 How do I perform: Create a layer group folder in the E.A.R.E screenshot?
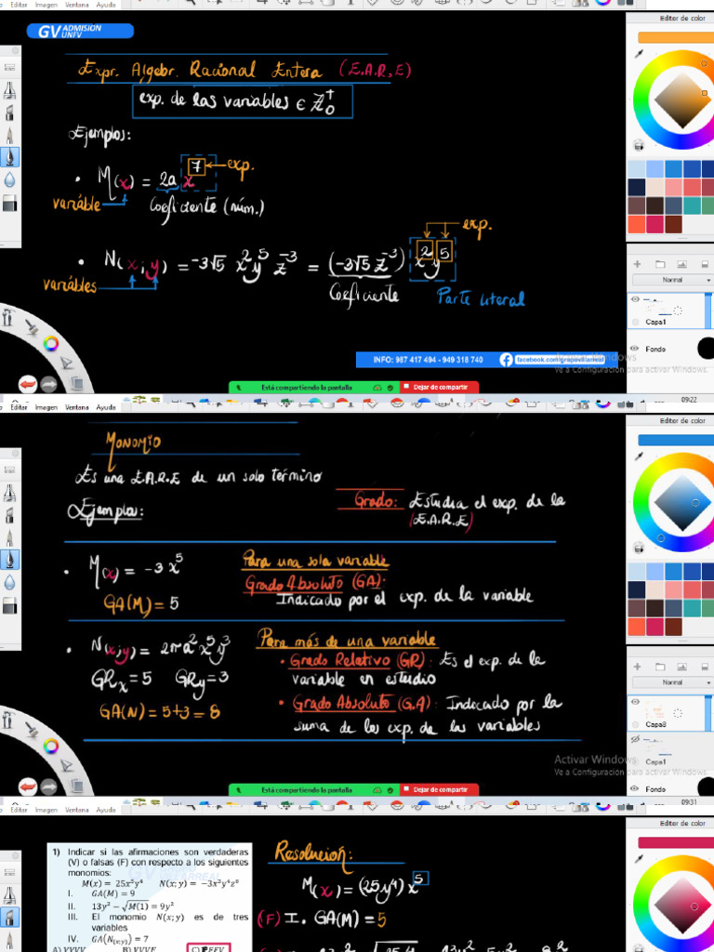pyautogui.click(x=660, y=264)
